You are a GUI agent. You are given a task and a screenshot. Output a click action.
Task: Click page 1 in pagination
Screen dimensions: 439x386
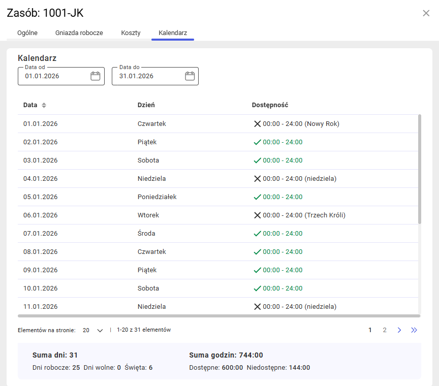[370, 330]
